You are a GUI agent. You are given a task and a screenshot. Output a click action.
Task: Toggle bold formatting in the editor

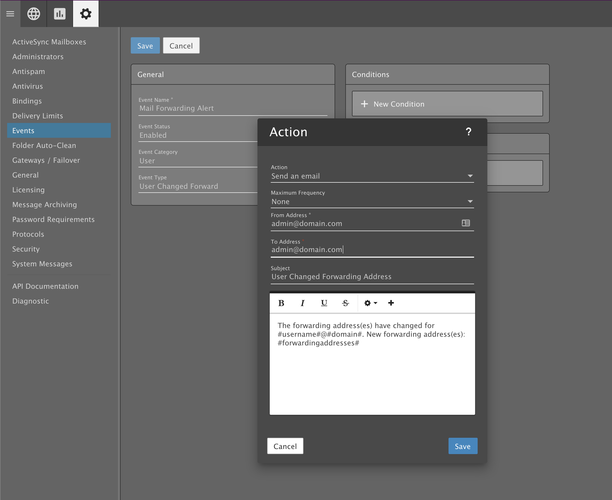[x=281, y=303]
